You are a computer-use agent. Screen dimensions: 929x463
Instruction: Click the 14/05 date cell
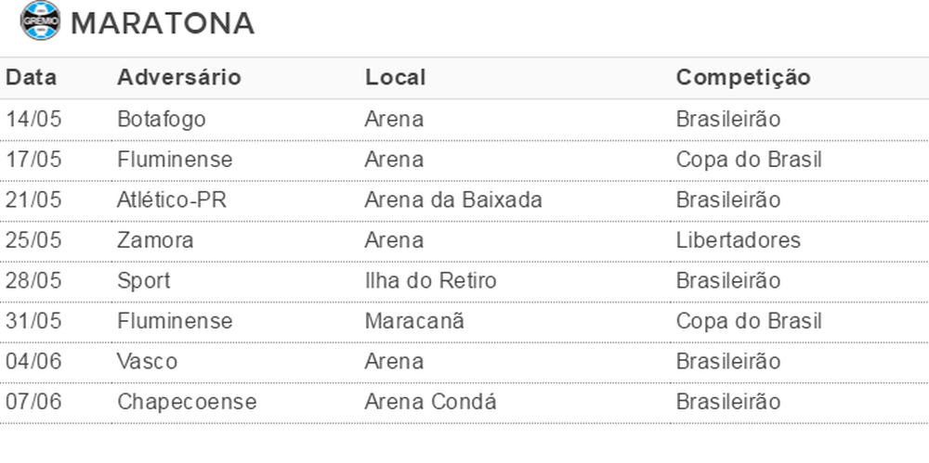pos(33,120)
